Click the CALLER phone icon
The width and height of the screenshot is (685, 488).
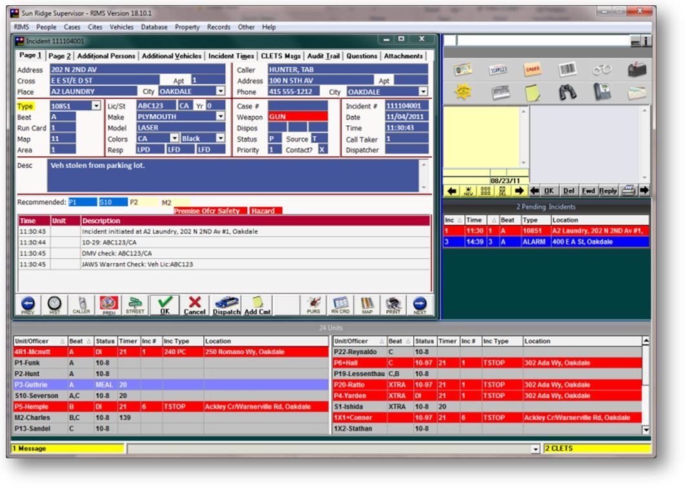point(81,305)
